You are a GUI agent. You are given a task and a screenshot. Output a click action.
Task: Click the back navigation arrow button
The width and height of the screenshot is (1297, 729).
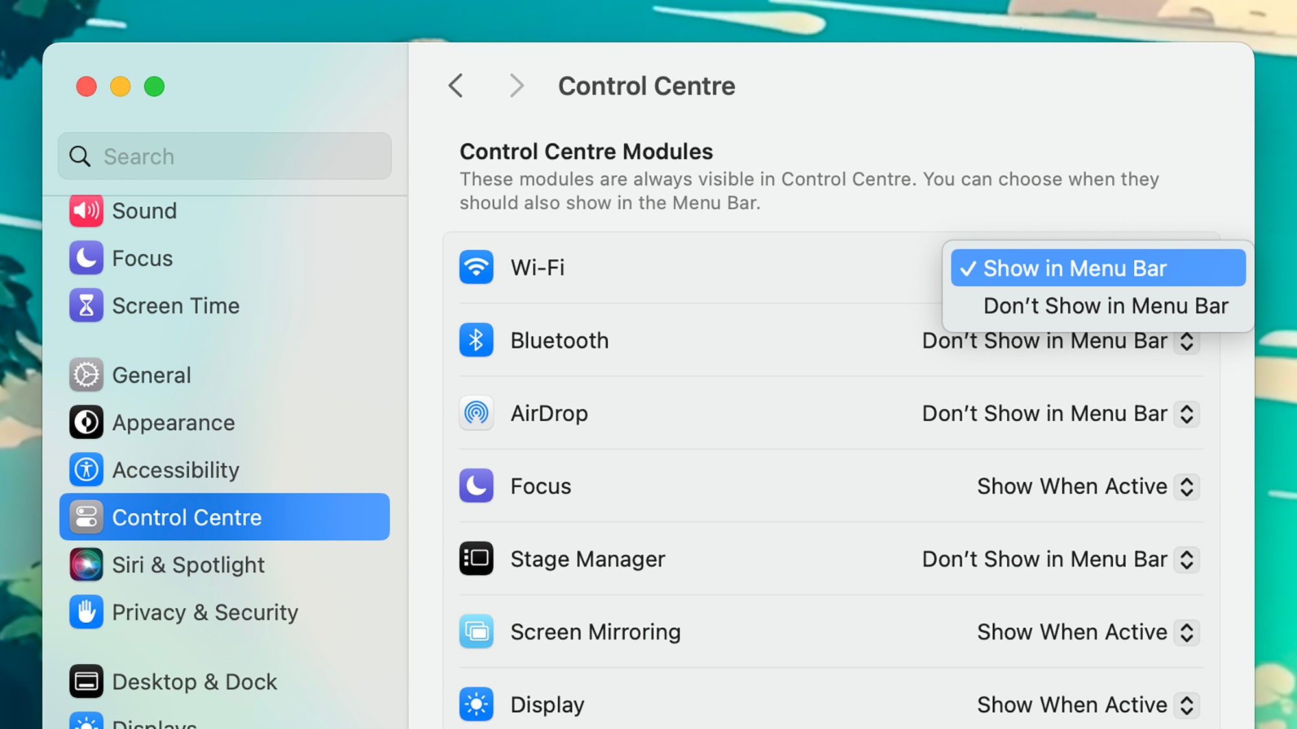[x=456, y=86]
